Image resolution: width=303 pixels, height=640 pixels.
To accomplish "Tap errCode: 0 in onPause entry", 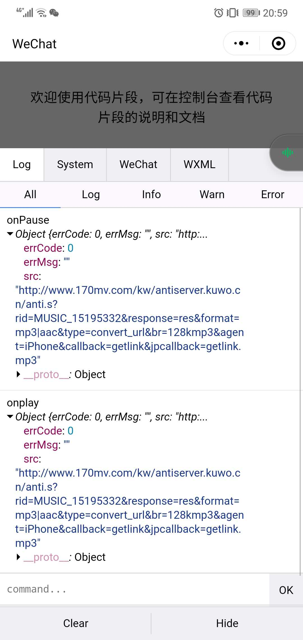I will click(x=49, y=248).
